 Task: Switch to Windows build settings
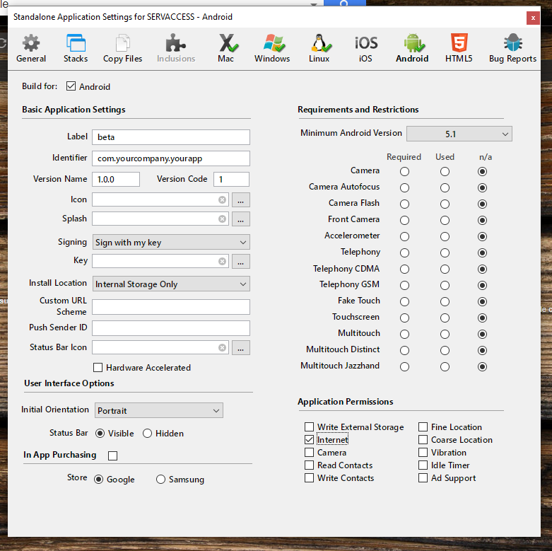(272, 48)
